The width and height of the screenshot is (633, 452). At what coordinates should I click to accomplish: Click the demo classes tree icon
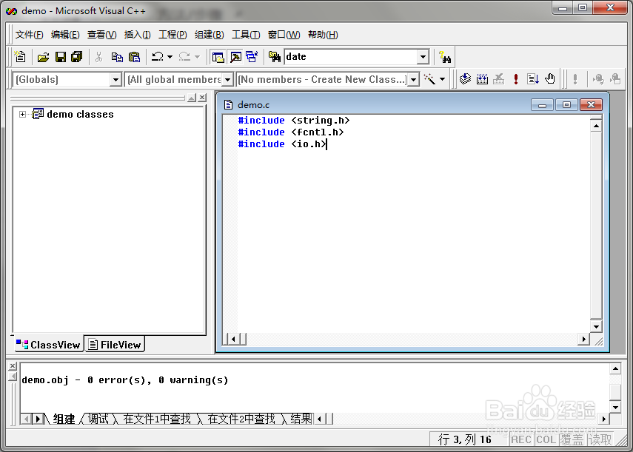(x=38, y=114)
